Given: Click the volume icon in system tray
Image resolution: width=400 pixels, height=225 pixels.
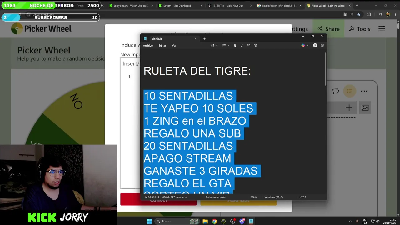Looking at the screenshot, I should coord(377,221).
